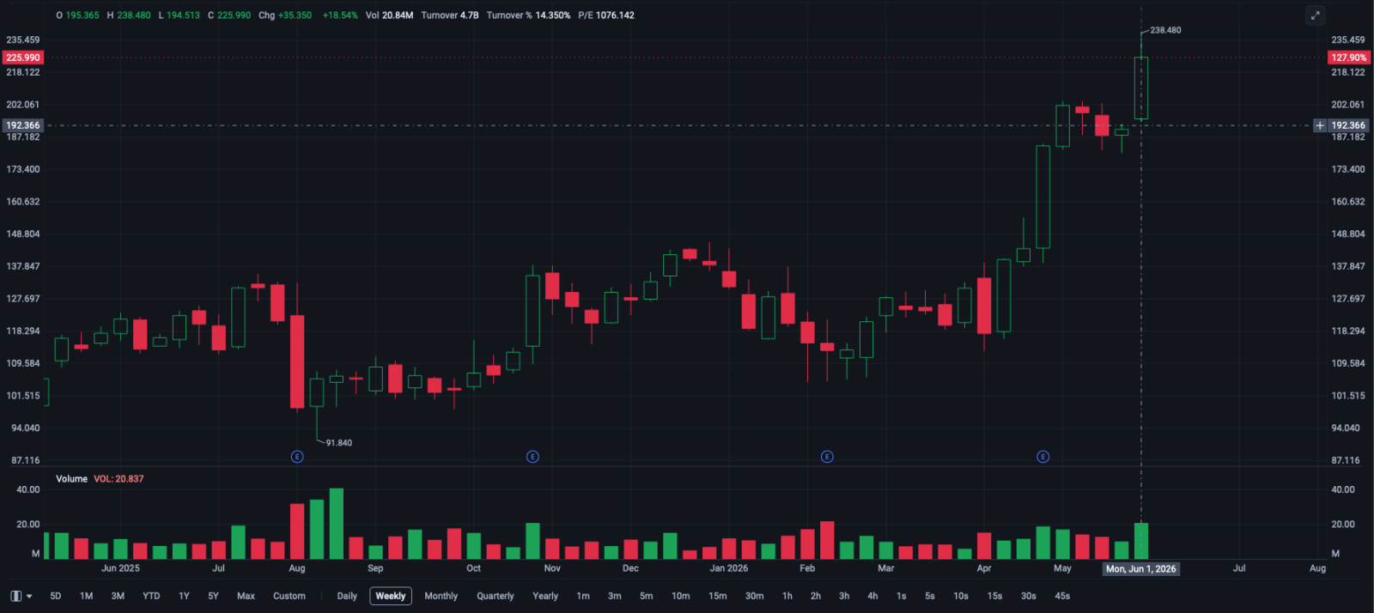Click the Volume indicator label

(x=72, y=479)
